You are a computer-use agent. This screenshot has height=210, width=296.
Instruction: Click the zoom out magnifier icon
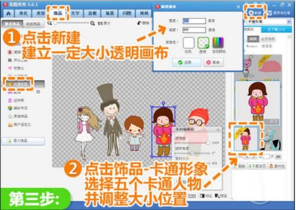pyautogui.click(x=49, y=23)
